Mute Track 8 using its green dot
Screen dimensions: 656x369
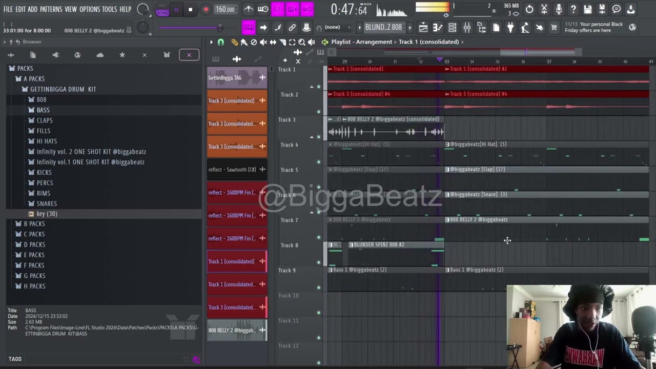pos(318,262)
